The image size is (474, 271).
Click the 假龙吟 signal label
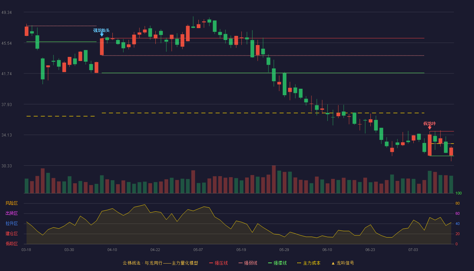[x=429, y=123]
